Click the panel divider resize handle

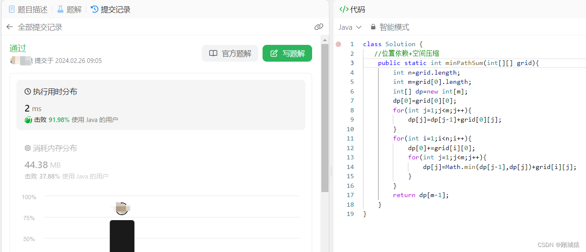click(331, 171)
